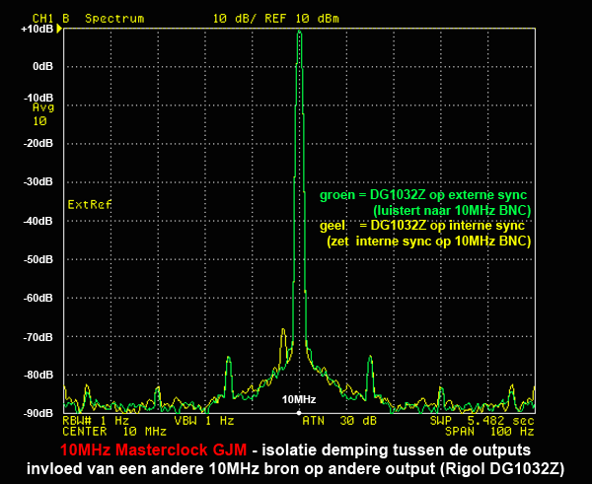Select the 'CH1 B Spectrum' label
This screenshot has height=484, width=592.
pos(89,19)
